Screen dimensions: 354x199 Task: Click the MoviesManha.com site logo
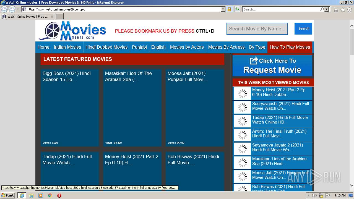[72, 31]
